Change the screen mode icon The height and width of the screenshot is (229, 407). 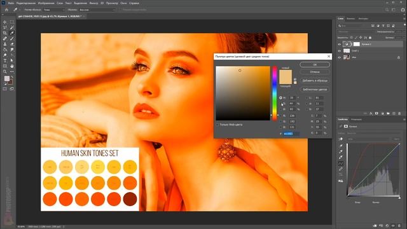click(x=12, y=89)
